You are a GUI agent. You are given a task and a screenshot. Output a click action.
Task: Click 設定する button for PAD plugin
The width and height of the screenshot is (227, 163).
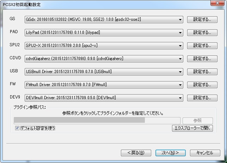tap(202, 32)
